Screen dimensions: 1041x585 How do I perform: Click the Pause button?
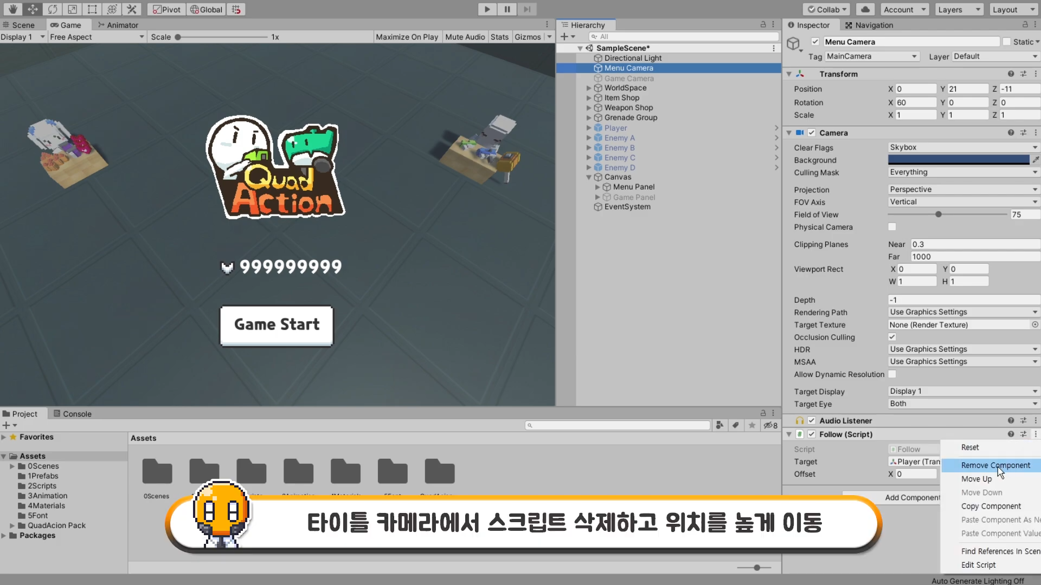507,9
